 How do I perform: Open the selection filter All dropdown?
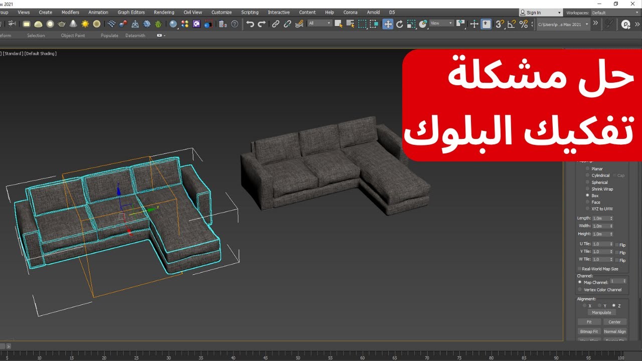coord(320,23)
